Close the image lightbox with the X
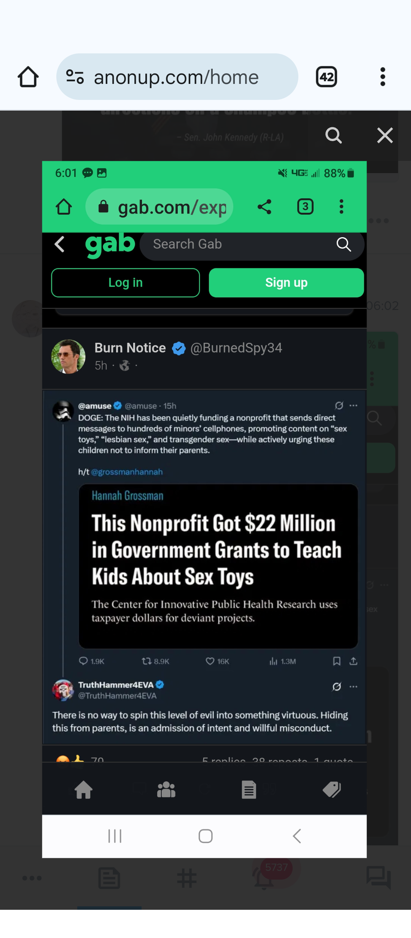 [x=385, y=135]
